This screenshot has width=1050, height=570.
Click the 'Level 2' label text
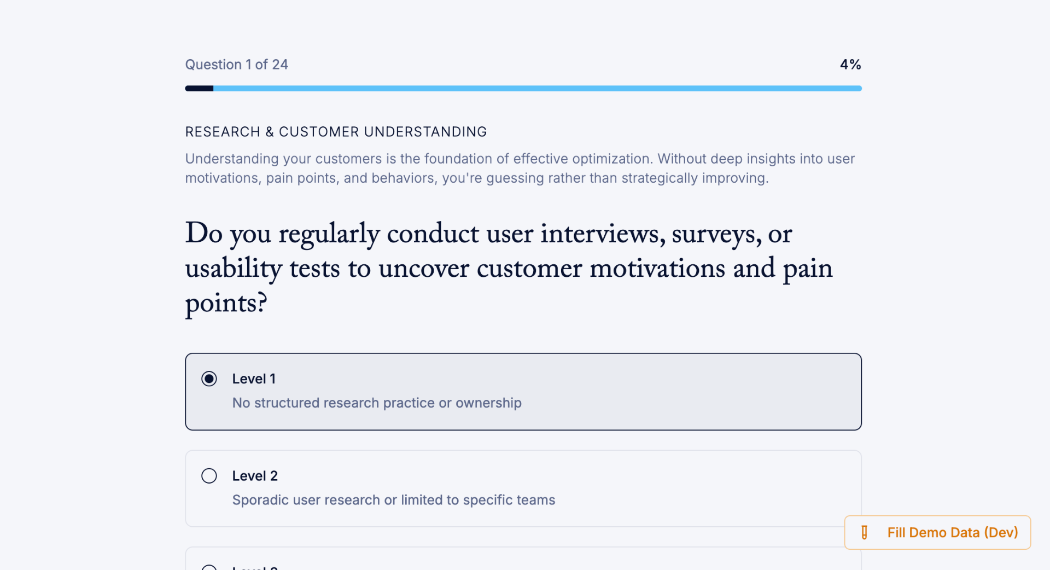[x=255, y=476]
